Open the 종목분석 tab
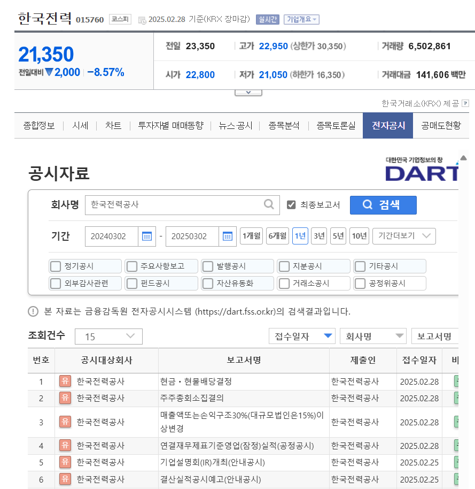The width and height of the screenshot is (475, 489). click(284, 125)
